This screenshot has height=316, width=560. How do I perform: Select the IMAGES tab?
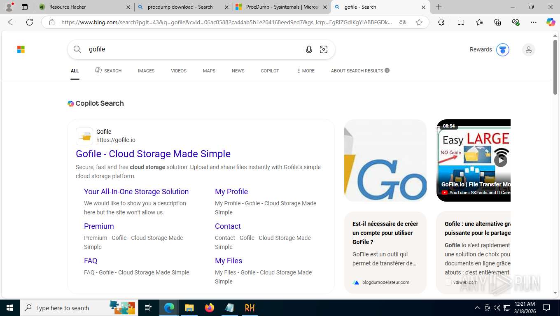146,71
